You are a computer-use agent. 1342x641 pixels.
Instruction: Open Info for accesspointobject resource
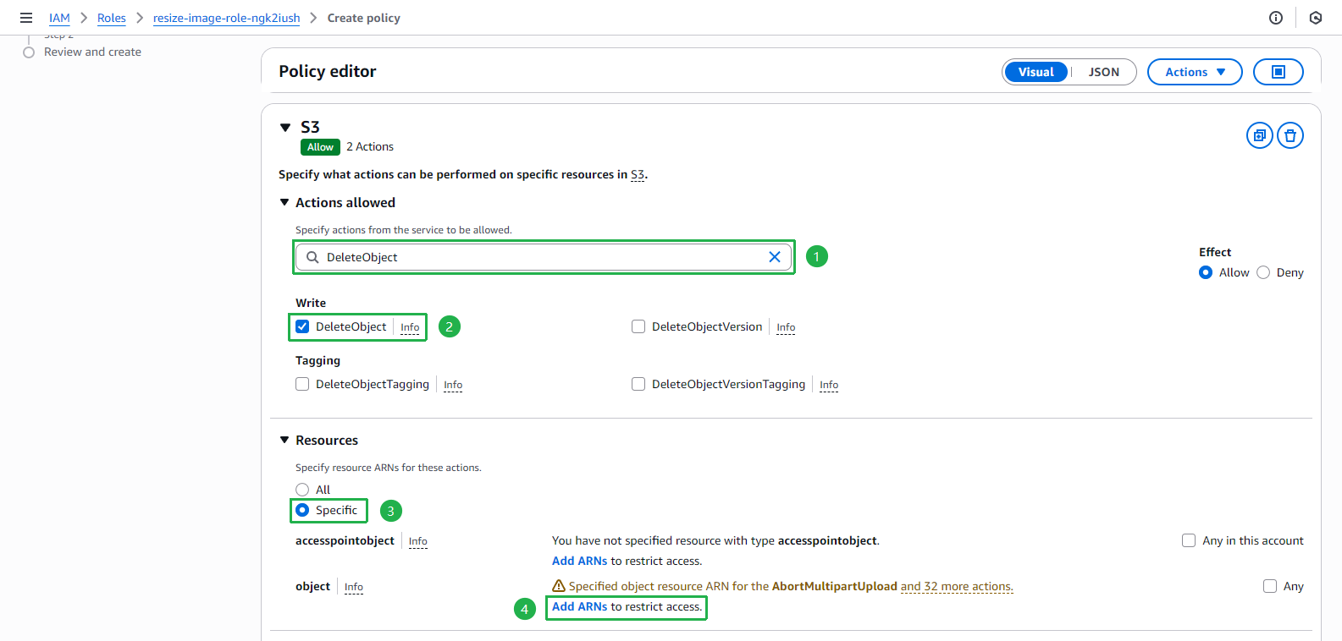pos(418,541)
